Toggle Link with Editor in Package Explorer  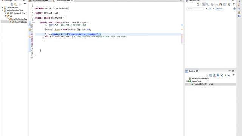[16, 4]
